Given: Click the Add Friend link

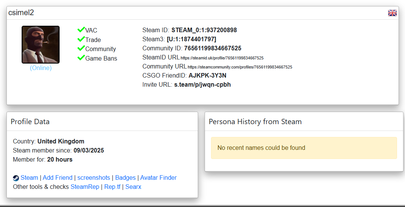Looking at the screenshot, I should point(57,178).
